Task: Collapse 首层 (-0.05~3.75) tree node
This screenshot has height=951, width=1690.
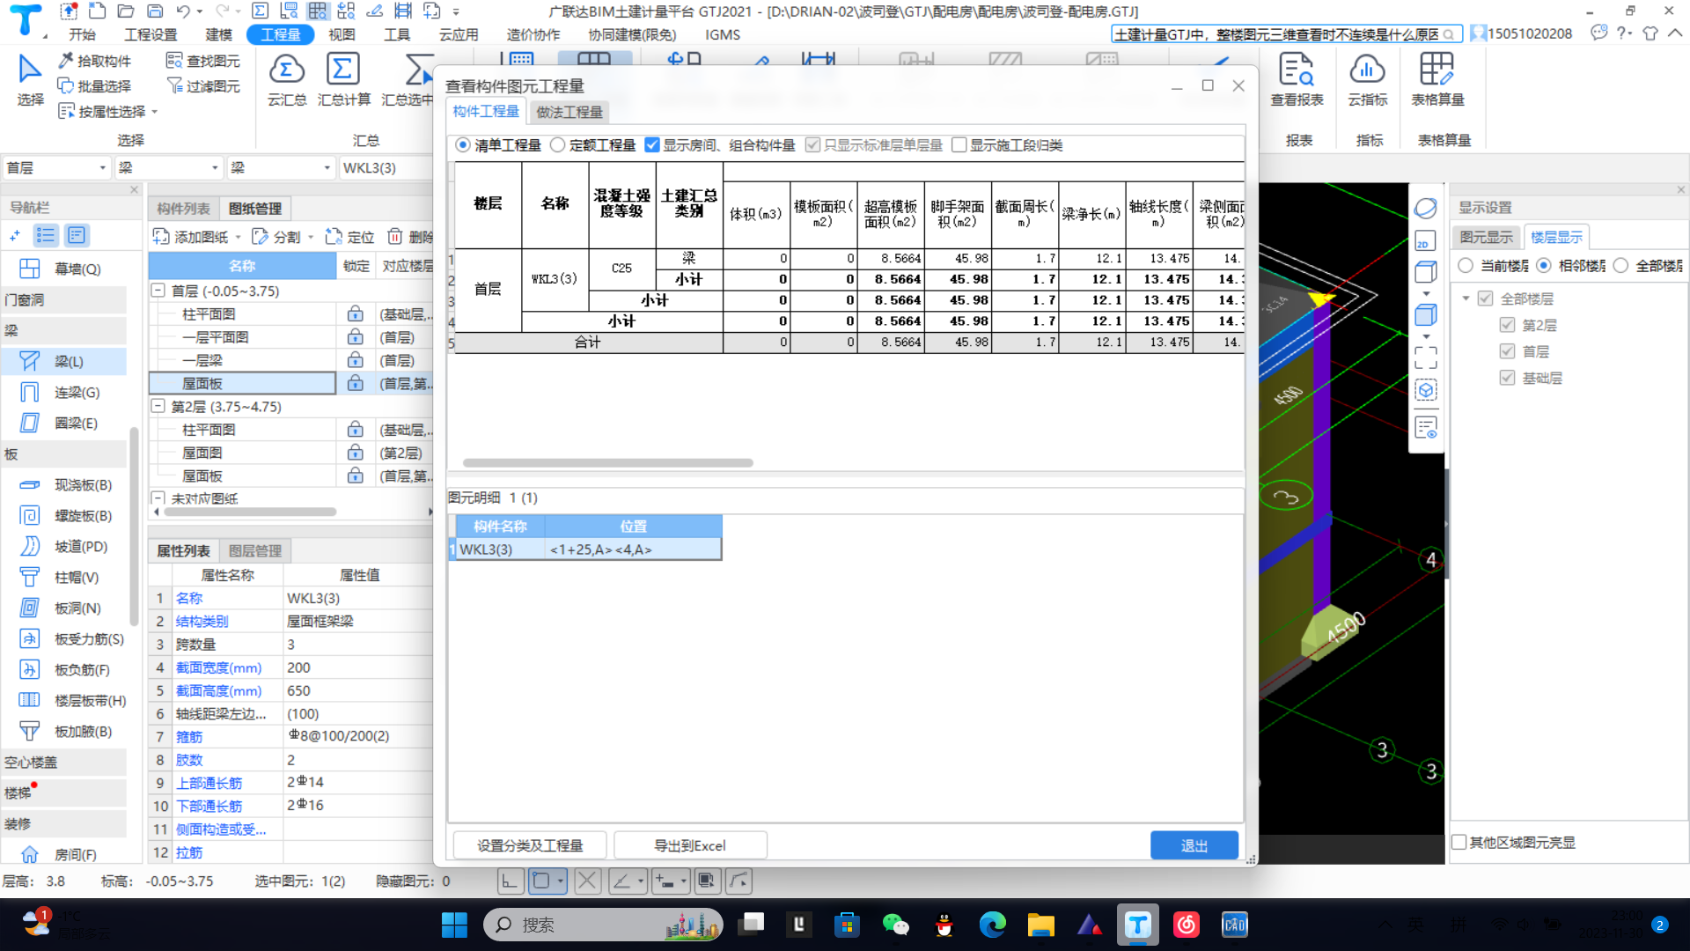Action: point(158,290)
